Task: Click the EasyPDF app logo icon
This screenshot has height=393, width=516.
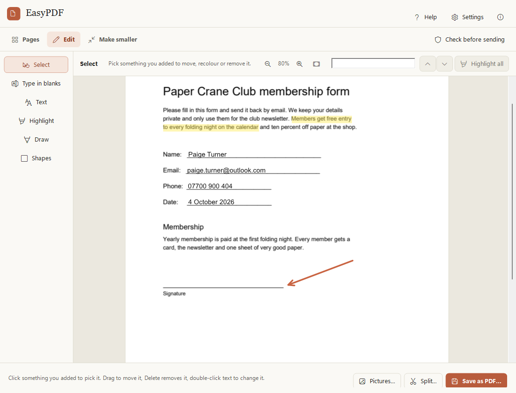Action: [x=14, y=14]
